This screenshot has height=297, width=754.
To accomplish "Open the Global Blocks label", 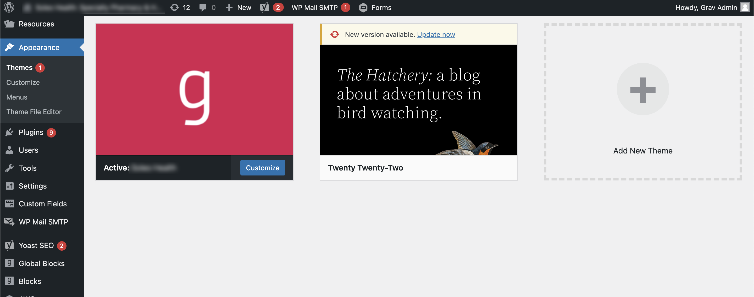I will (x=42, y=264).
